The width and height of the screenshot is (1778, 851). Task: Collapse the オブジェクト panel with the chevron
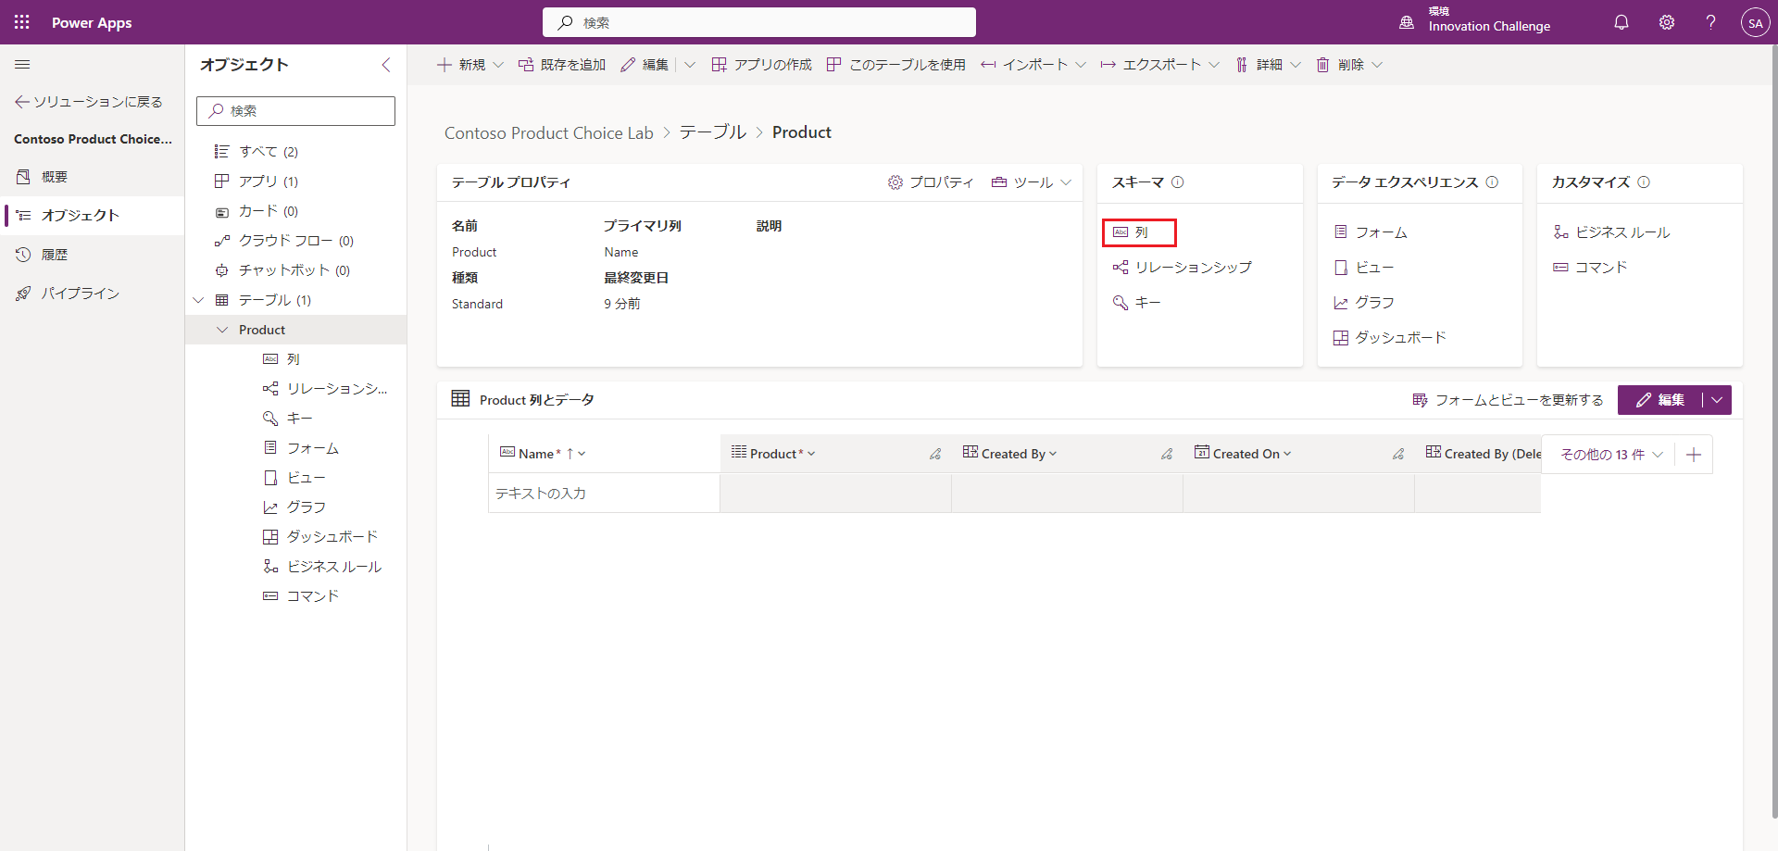click(386, 65)
